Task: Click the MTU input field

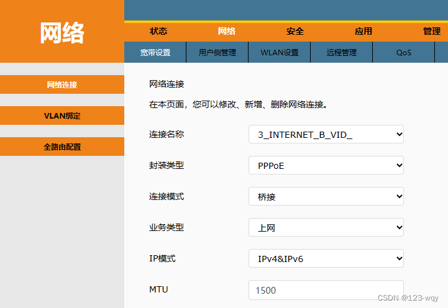Action: 326,290
